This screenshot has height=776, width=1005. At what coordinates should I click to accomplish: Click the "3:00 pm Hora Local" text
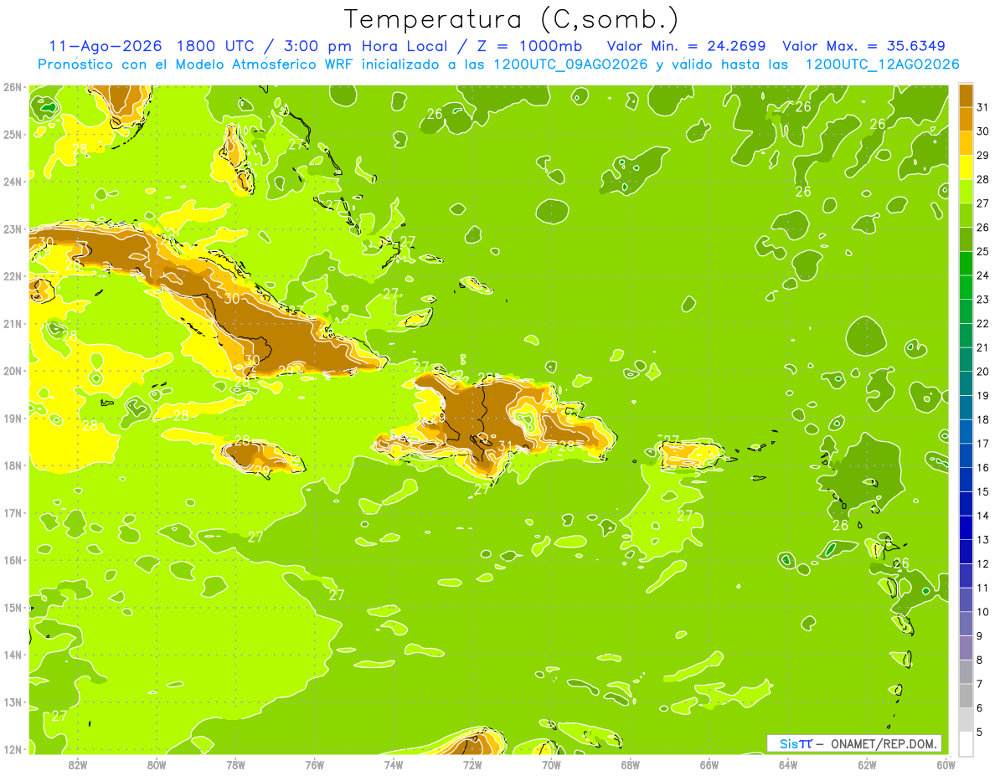(x=367, y=46)
